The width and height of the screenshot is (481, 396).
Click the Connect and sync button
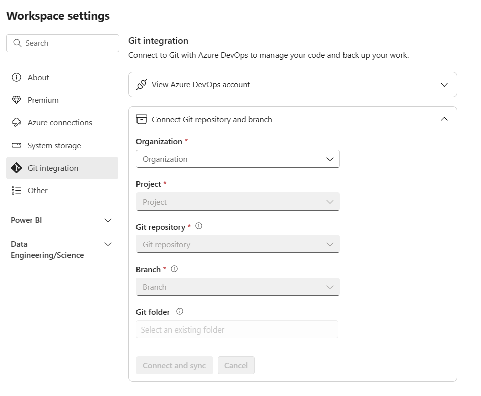[x=174, y=365]
